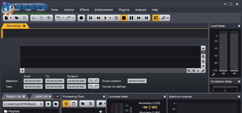242x113 pixels.
Task: Open the Plug-Ins menu
Action: coord(124,10)
